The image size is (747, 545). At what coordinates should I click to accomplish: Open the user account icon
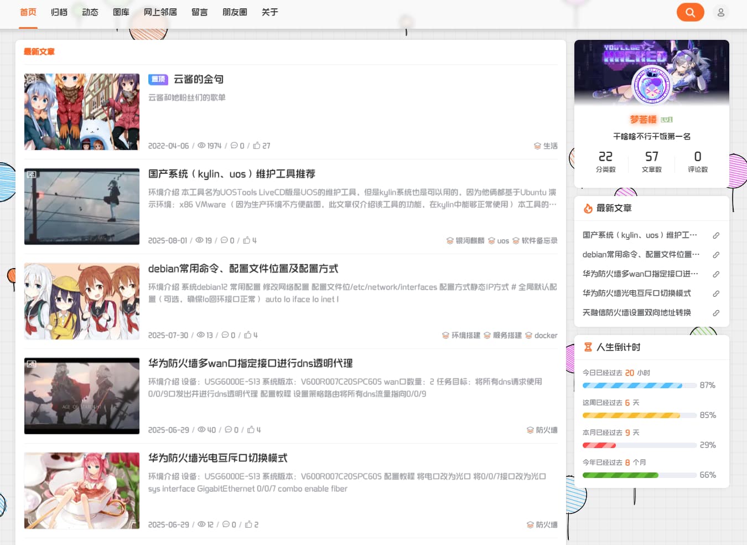720,12
